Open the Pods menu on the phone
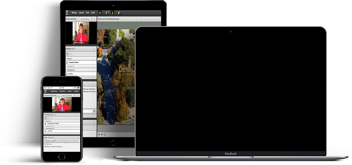Screen dimensions: 352x165 tap(69, 91)
